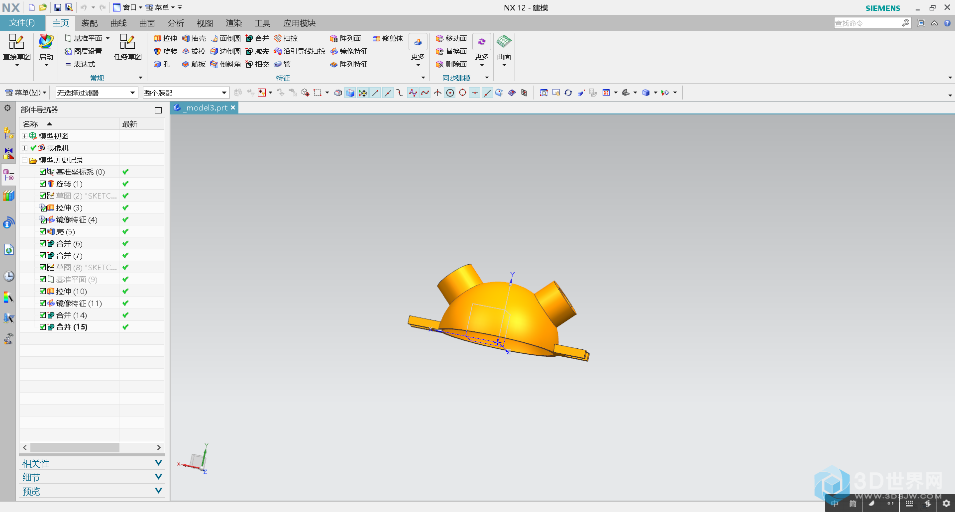Uncheck the 合并 (15) checkbox

point(43,327)
